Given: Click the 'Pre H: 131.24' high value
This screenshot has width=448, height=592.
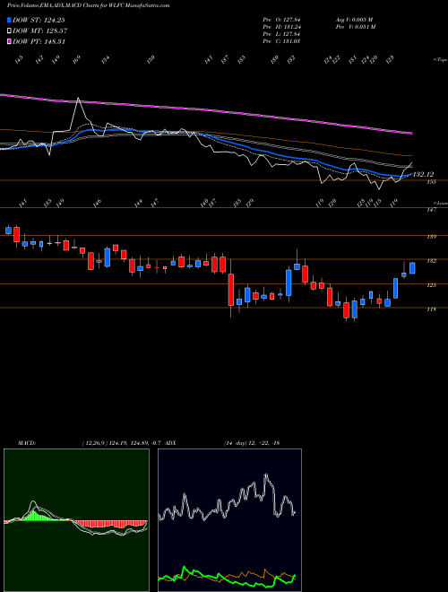Looking at the screenshot, I should tap(281, 27).
